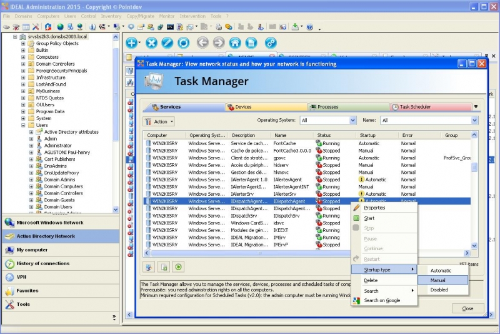Screen dimensions: 500x334
Task: Open the Inventory menu
Action: (x=111, y=16)
